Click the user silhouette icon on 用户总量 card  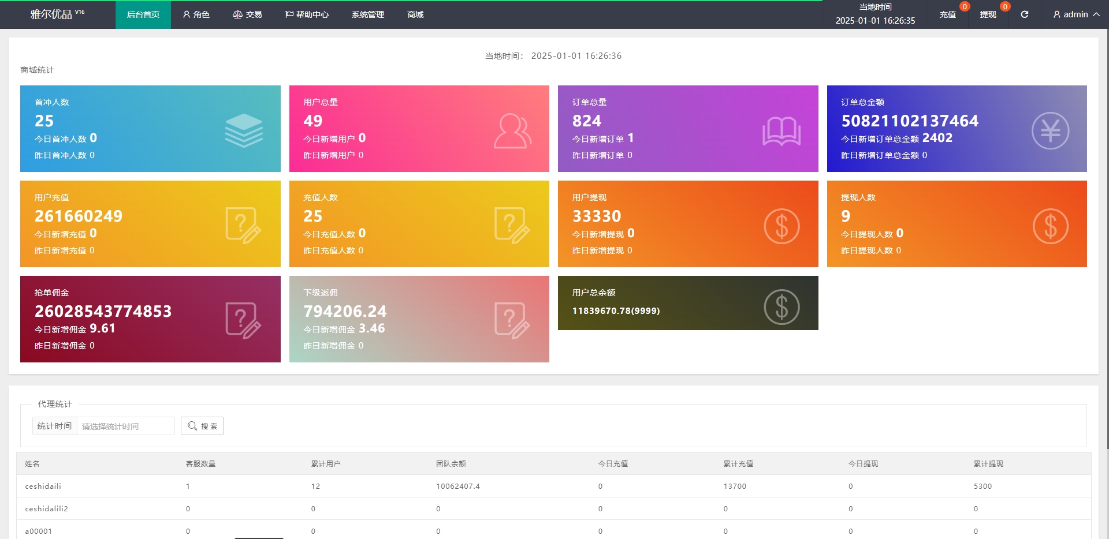[x=512, y=131]
